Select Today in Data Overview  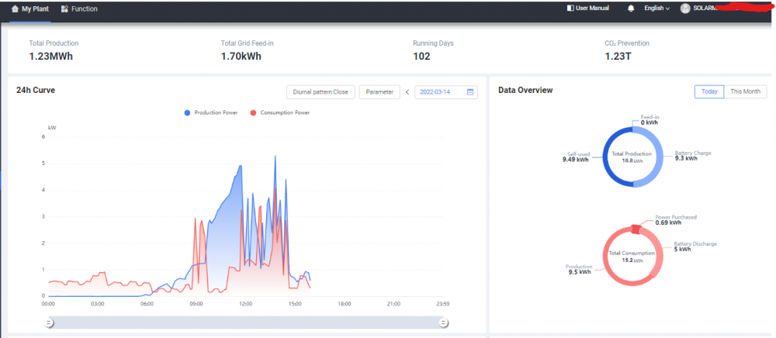pos(709,91)
